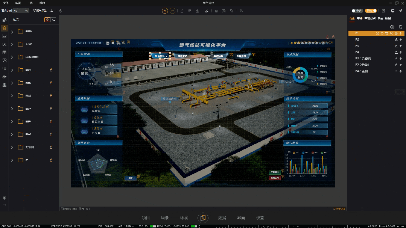
Task: Open the 编辑 menu
Action: click(x=18, y=3)
